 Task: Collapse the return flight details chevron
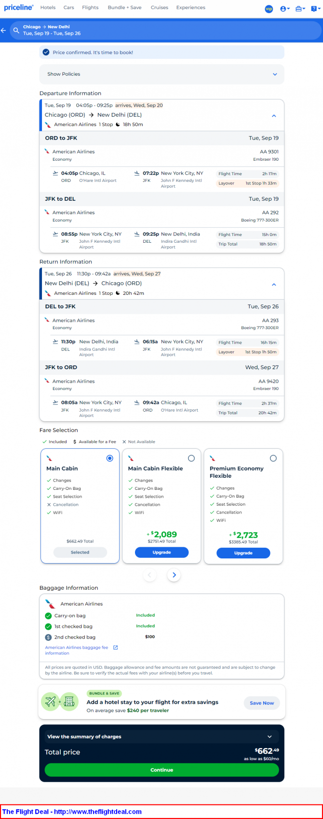[x=274, y=284]
